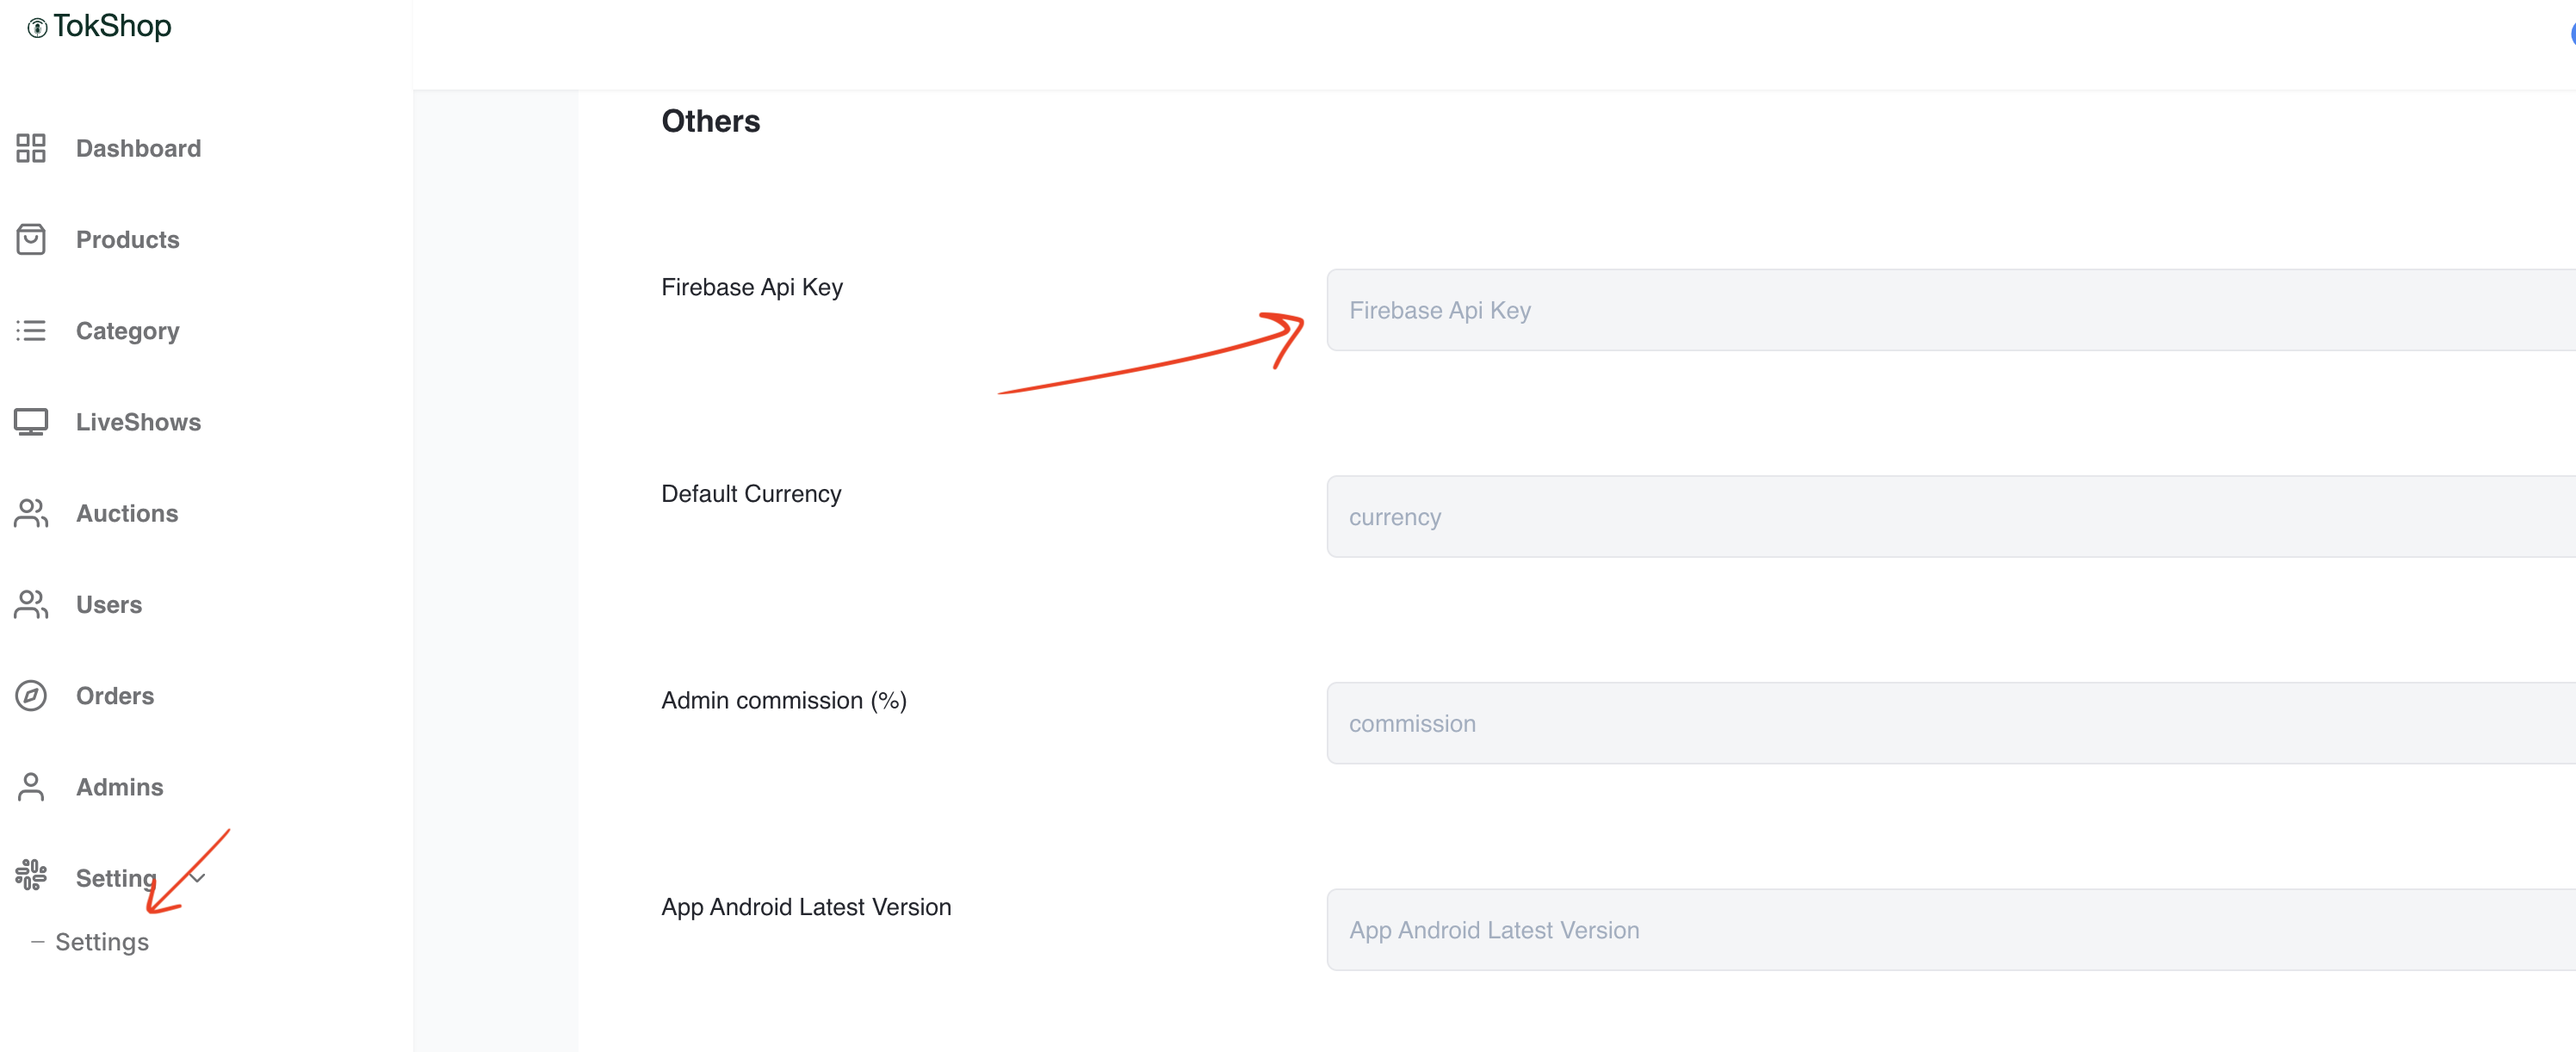Click the TokShop logo icon
The image size is (2576, 1052).
pos(37,28)
